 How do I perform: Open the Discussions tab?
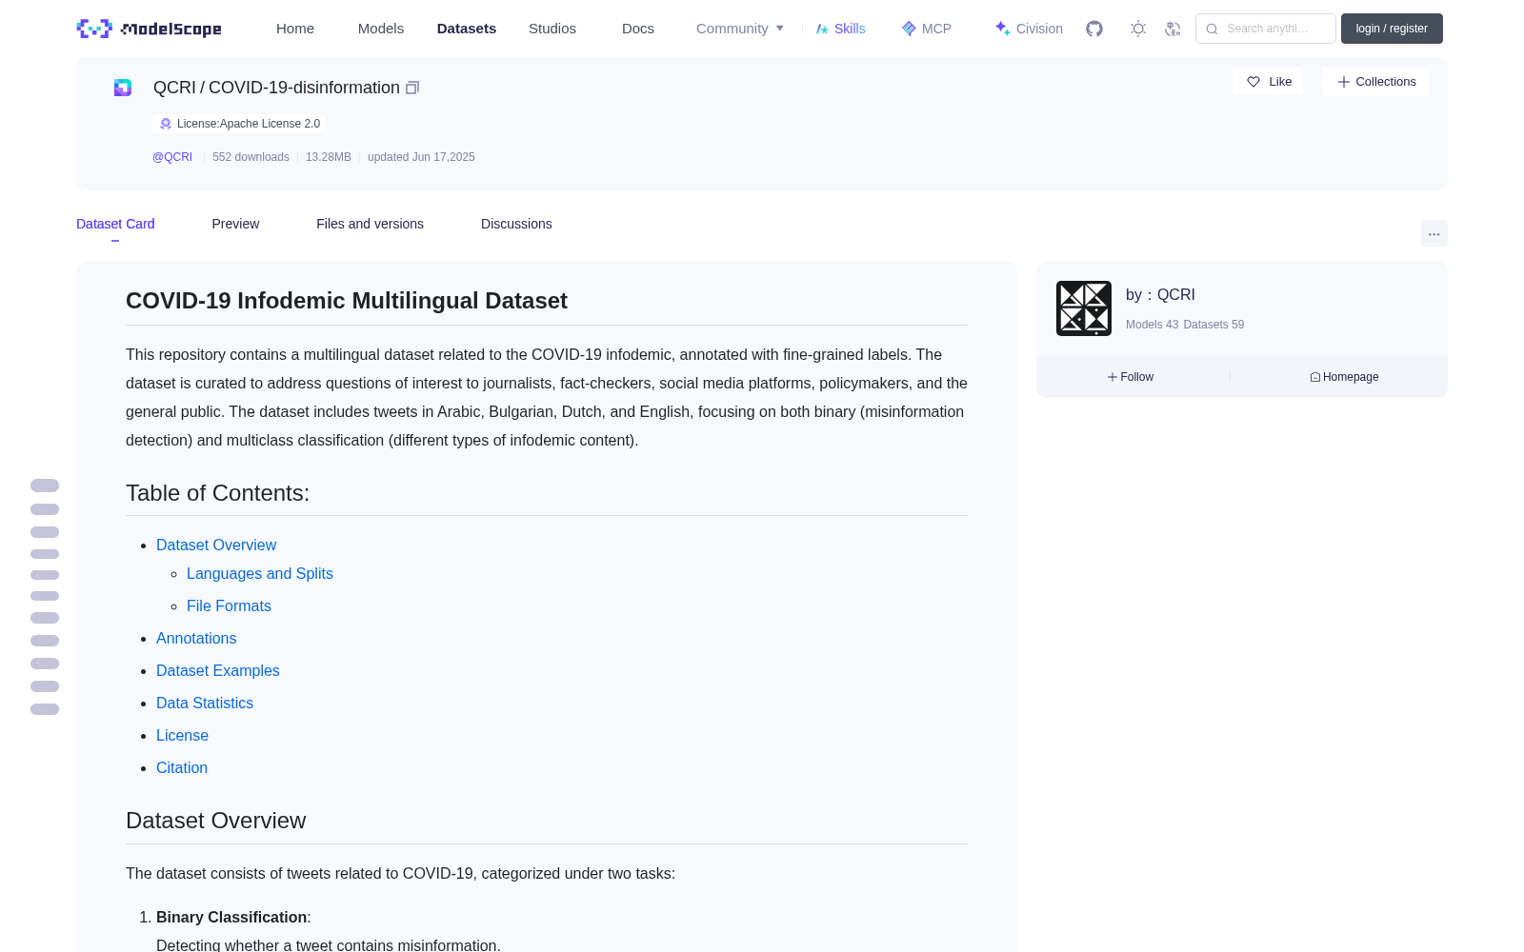click(x=516, y=224)
